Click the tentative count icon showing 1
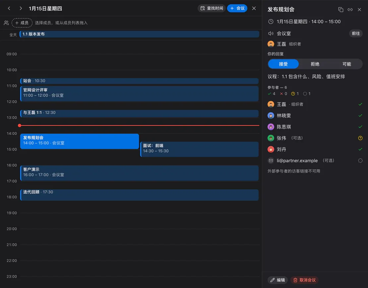The width and height of the screenshot is (368, 288). (x=293, y=94)
